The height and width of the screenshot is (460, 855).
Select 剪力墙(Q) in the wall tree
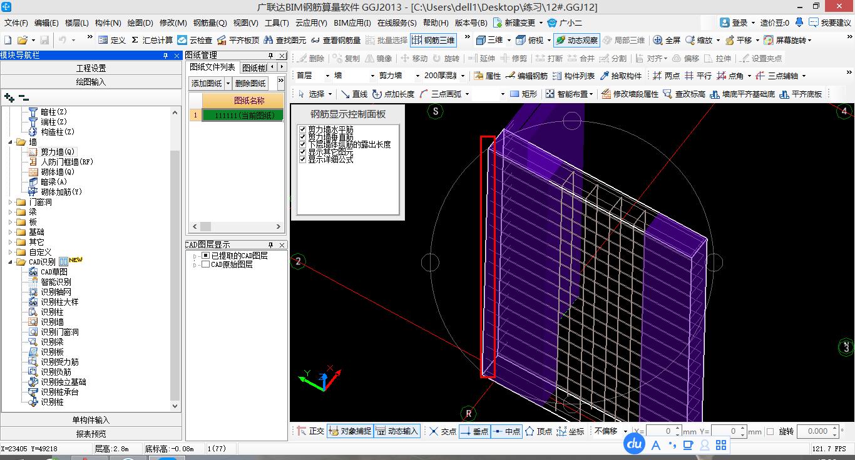pyautogui.click(x=58, y=152)
